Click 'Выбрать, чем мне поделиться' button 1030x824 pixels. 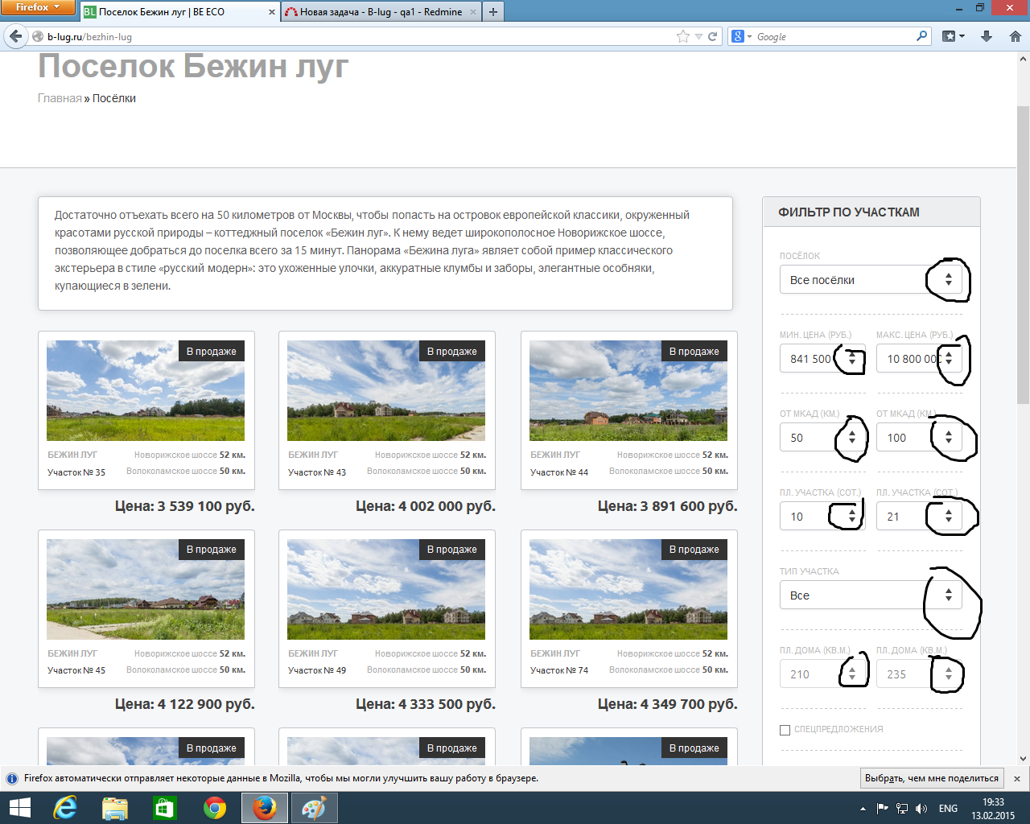931,778
